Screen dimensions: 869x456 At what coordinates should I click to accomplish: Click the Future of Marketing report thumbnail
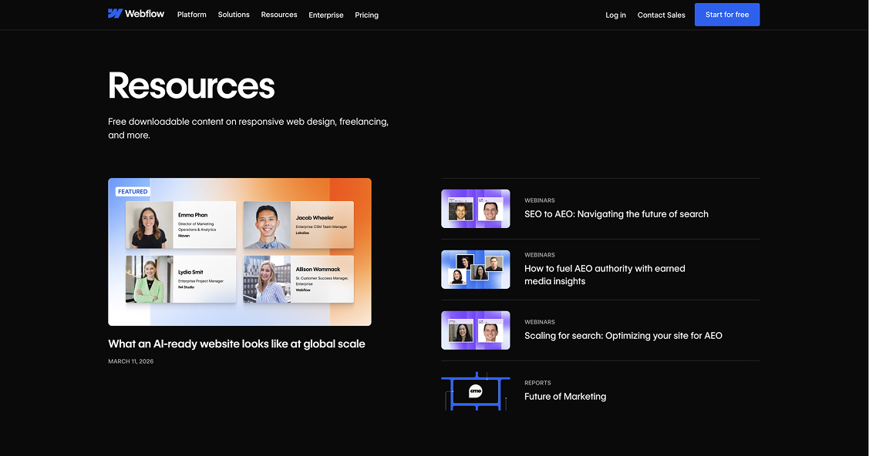click(475, 391)
